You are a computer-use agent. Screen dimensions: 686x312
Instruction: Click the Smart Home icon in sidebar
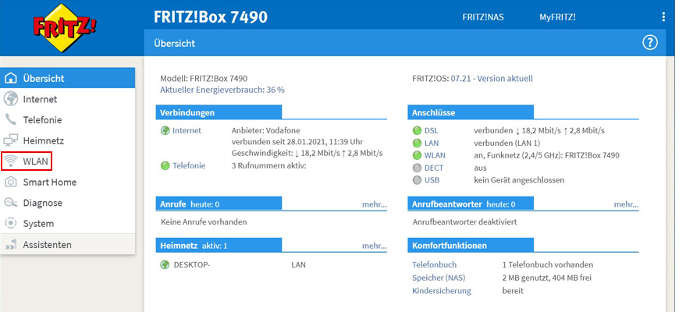(11, 183)
